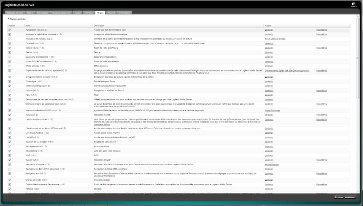Click the Nom column header
Screen dimensions: 363x206
tap(59, 26)
